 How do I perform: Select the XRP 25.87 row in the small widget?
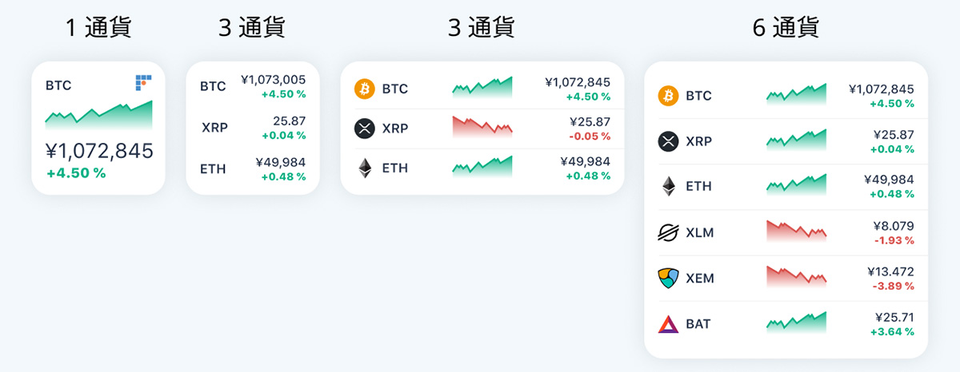tap(253, 126)
